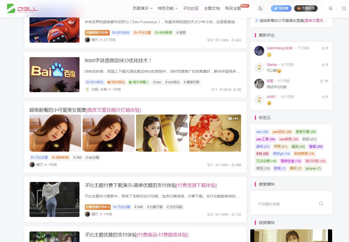Click the 付费阅读 R币99 badge
The image size is (349, 242).
[97, 33]
